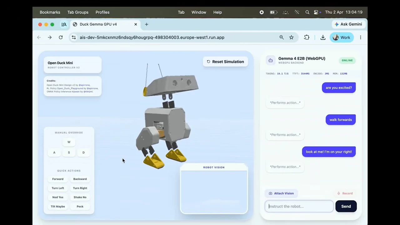400x225 pixels.
Task: Click the D manual override key
Action: tap(83, 152)
